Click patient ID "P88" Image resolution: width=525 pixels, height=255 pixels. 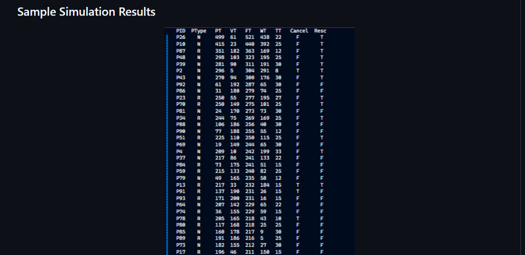[x=181, y=124]
